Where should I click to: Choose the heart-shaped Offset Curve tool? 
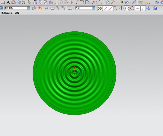14,2
